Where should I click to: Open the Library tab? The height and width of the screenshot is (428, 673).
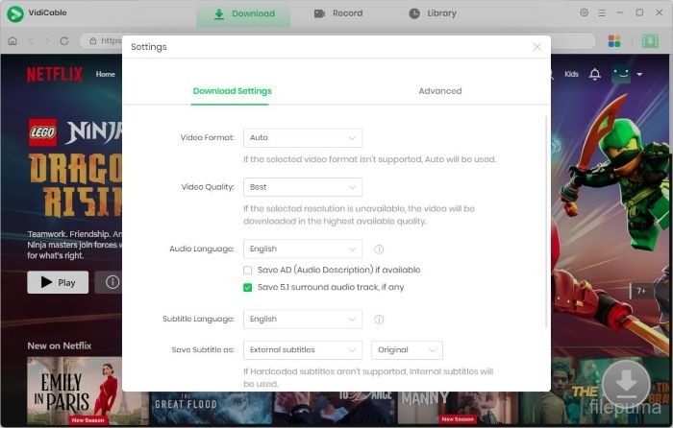(x=433, y=13)
